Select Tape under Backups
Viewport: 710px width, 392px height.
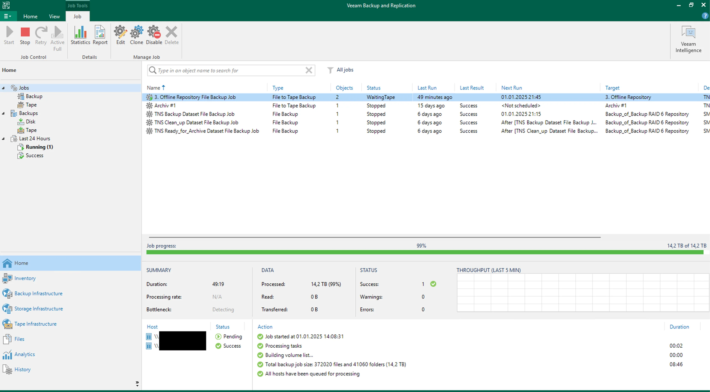coord(31,130)
